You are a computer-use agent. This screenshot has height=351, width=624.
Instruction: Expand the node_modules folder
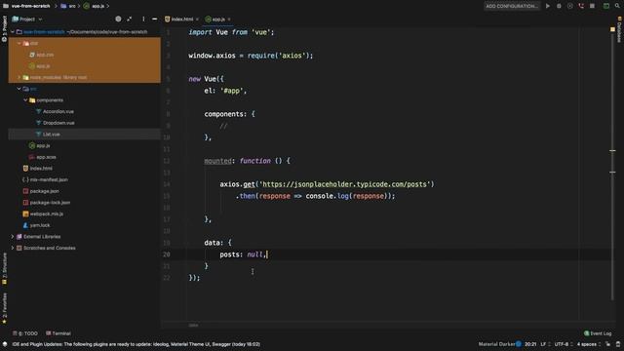(19, 77)
